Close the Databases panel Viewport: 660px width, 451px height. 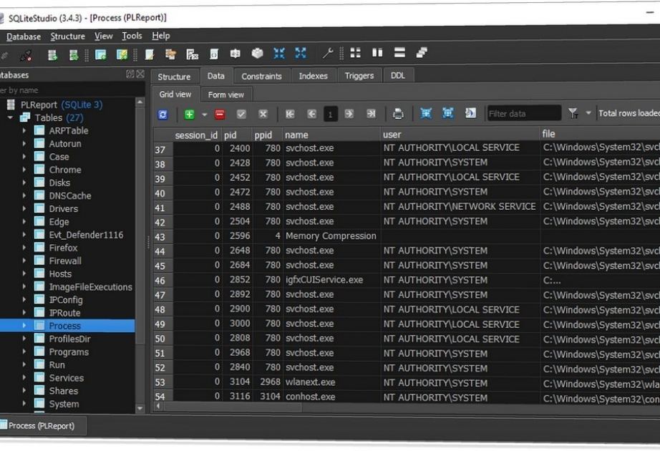click(140, 74)
